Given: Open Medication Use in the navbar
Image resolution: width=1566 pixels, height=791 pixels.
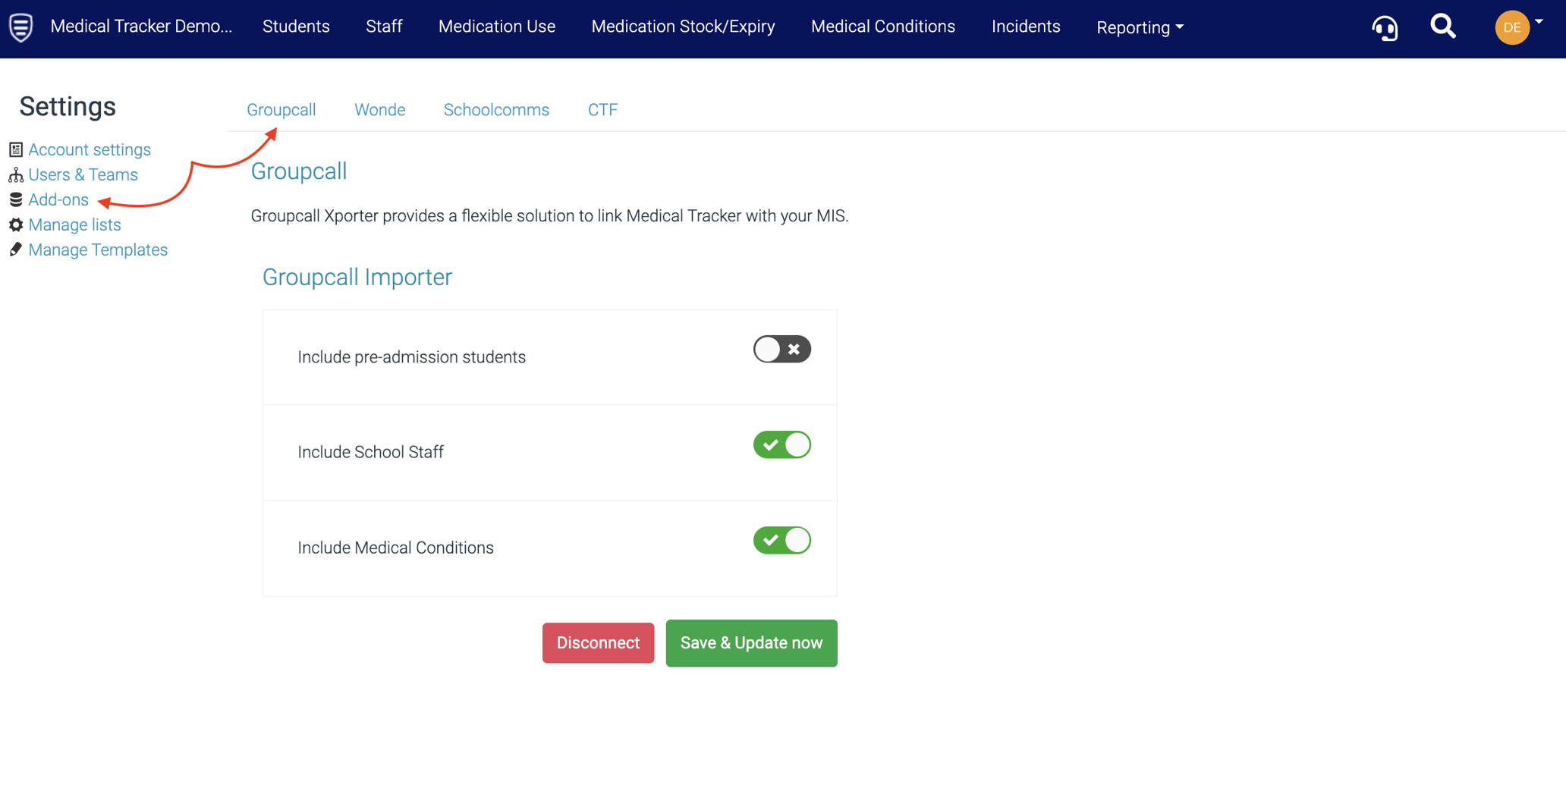Looking at the screenshot, I should click(x=497, y=27).
